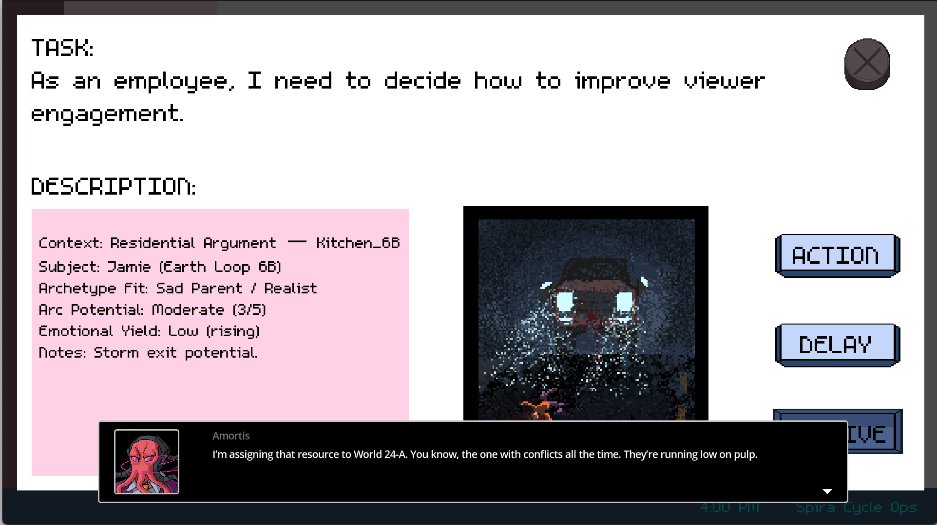The width and height of the screenshot is (937, 525).
Task: Click the 'Archetype Fit: Sad Parent / Realist' line
Action: tap(178, 288)
